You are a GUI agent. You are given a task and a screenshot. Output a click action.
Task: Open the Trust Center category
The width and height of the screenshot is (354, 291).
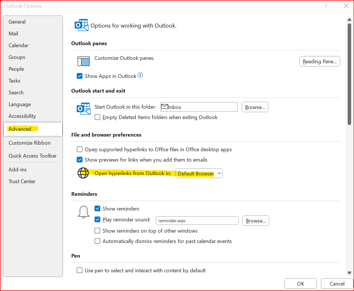pos(33,181)
